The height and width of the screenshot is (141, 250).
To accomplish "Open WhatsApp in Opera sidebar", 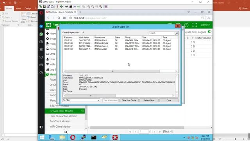I will [41, 34].
